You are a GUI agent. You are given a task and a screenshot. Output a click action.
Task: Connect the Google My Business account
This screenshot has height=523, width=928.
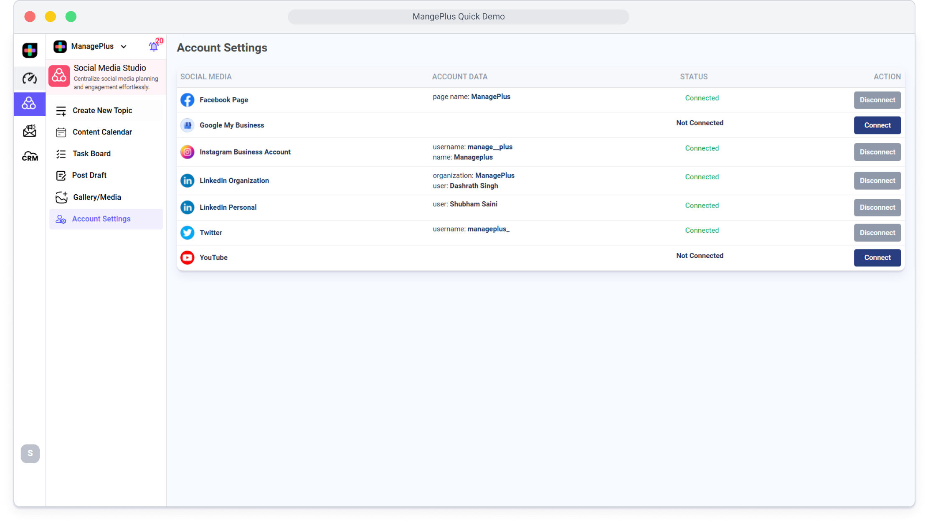(x=877, y=125)
